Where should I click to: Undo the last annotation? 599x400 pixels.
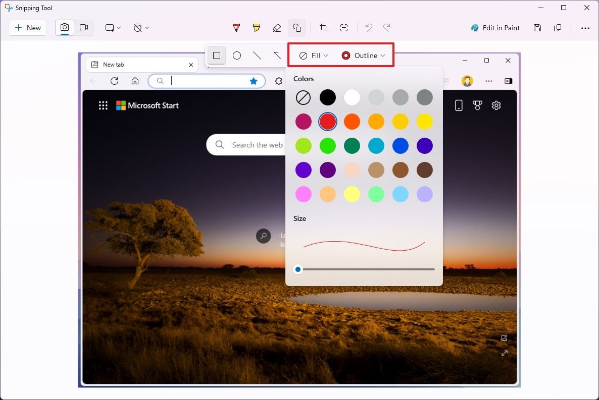[368, 28]
